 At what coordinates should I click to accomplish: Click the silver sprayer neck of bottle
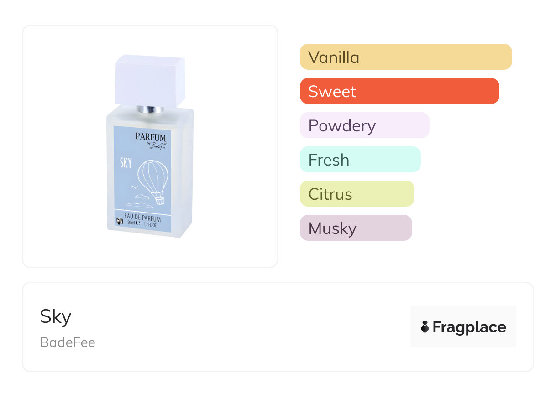[x=150, y=109]
